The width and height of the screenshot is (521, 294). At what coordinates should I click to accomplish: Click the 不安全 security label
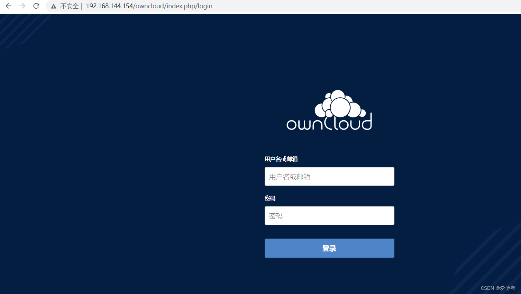[x=69, y=6]
